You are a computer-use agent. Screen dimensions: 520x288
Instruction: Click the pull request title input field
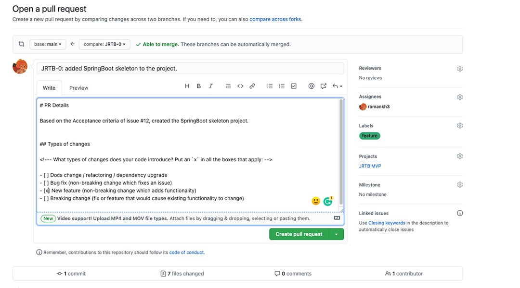click(x=190, y=69)
